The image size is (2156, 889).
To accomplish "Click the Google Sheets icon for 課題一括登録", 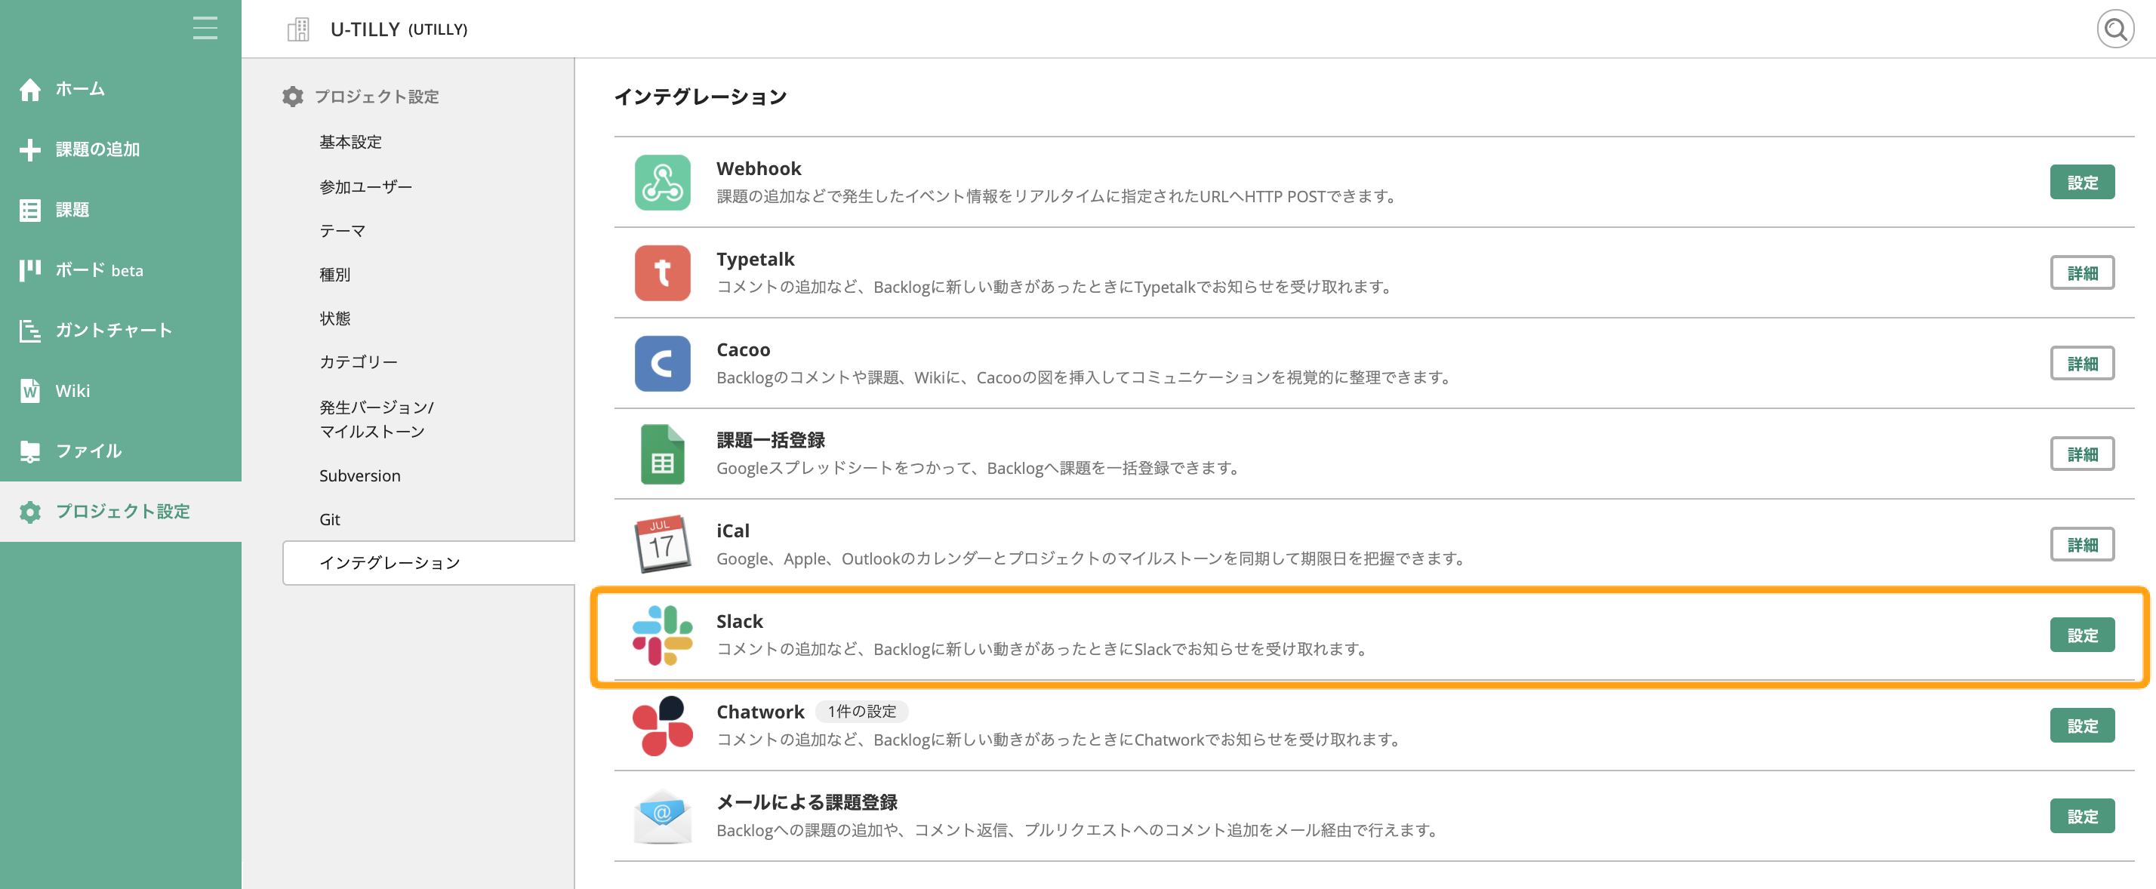I will pos(662,454).
